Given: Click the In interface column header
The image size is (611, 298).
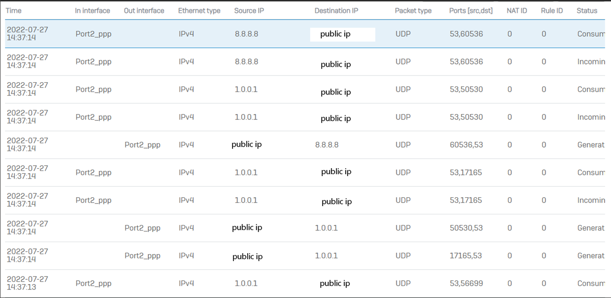Looking at the screenshot, I should [x=93, y=11].
